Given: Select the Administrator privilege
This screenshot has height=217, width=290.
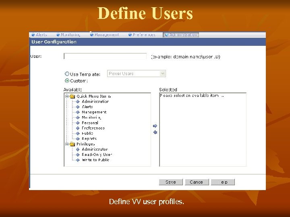Looking at the screenshot, I should tap(95, 149).
